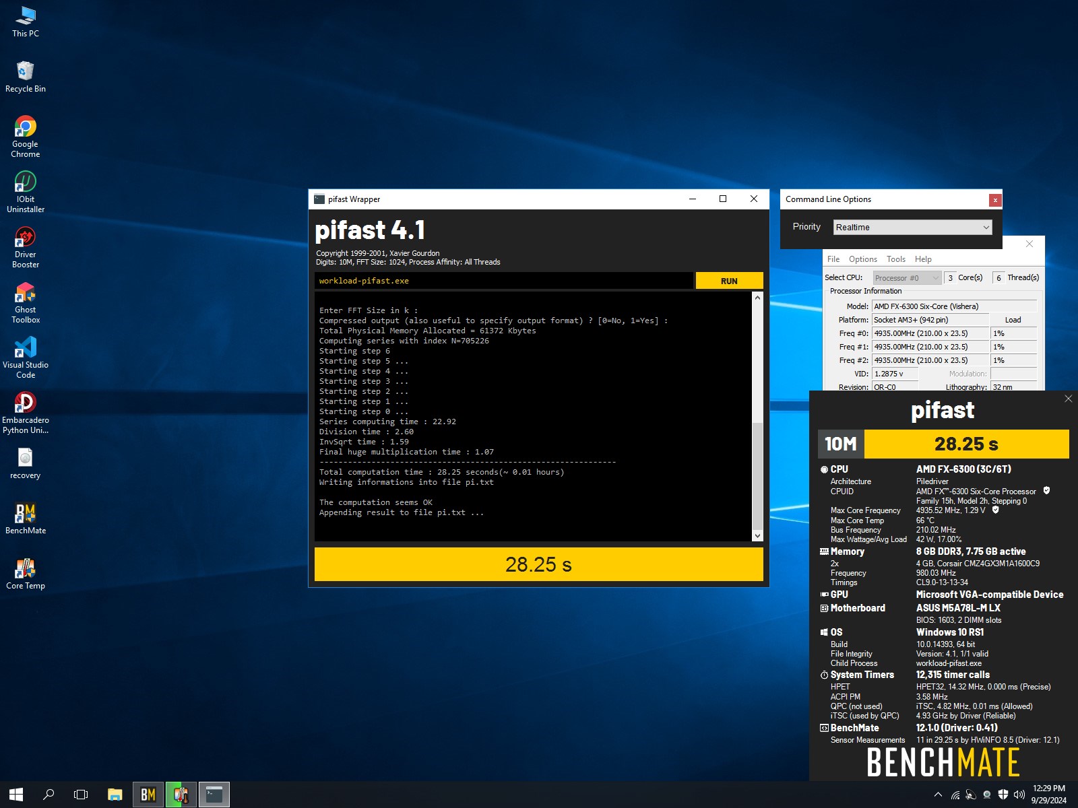Click the ASUS M5A78L-M LX motherboard text

click(958, 608)
